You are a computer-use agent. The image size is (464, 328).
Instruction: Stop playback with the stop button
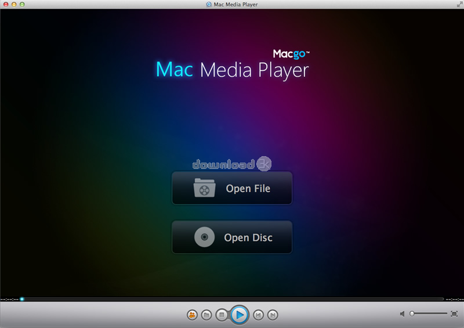222,315
